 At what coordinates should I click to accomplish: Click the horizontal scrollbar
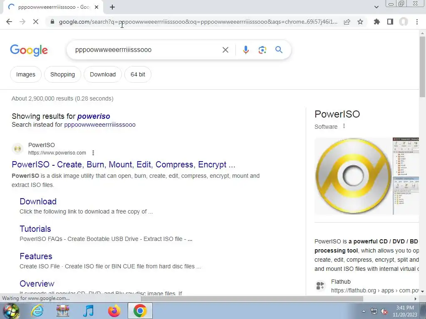pos(252,299)
